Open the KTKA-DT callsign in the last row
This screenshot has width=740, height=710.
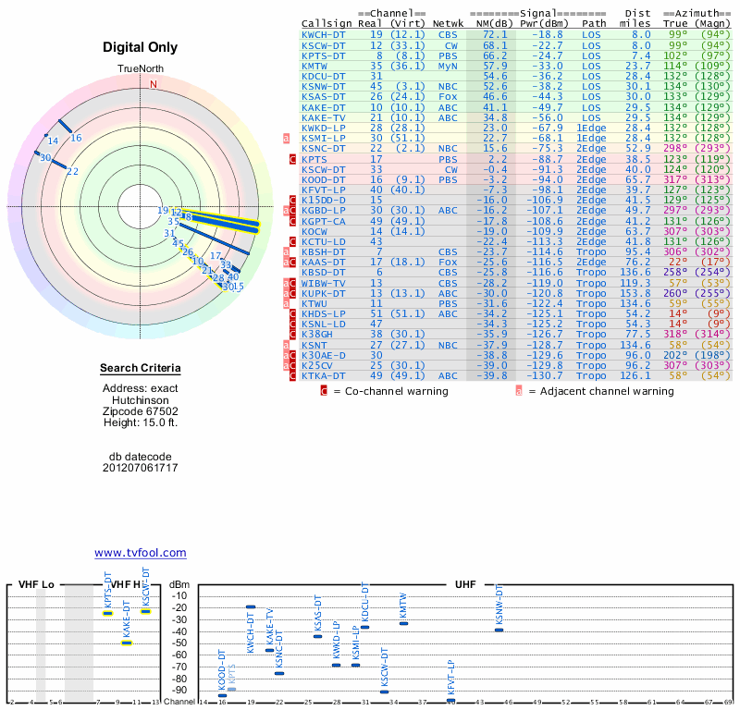[x=324, y=375]
